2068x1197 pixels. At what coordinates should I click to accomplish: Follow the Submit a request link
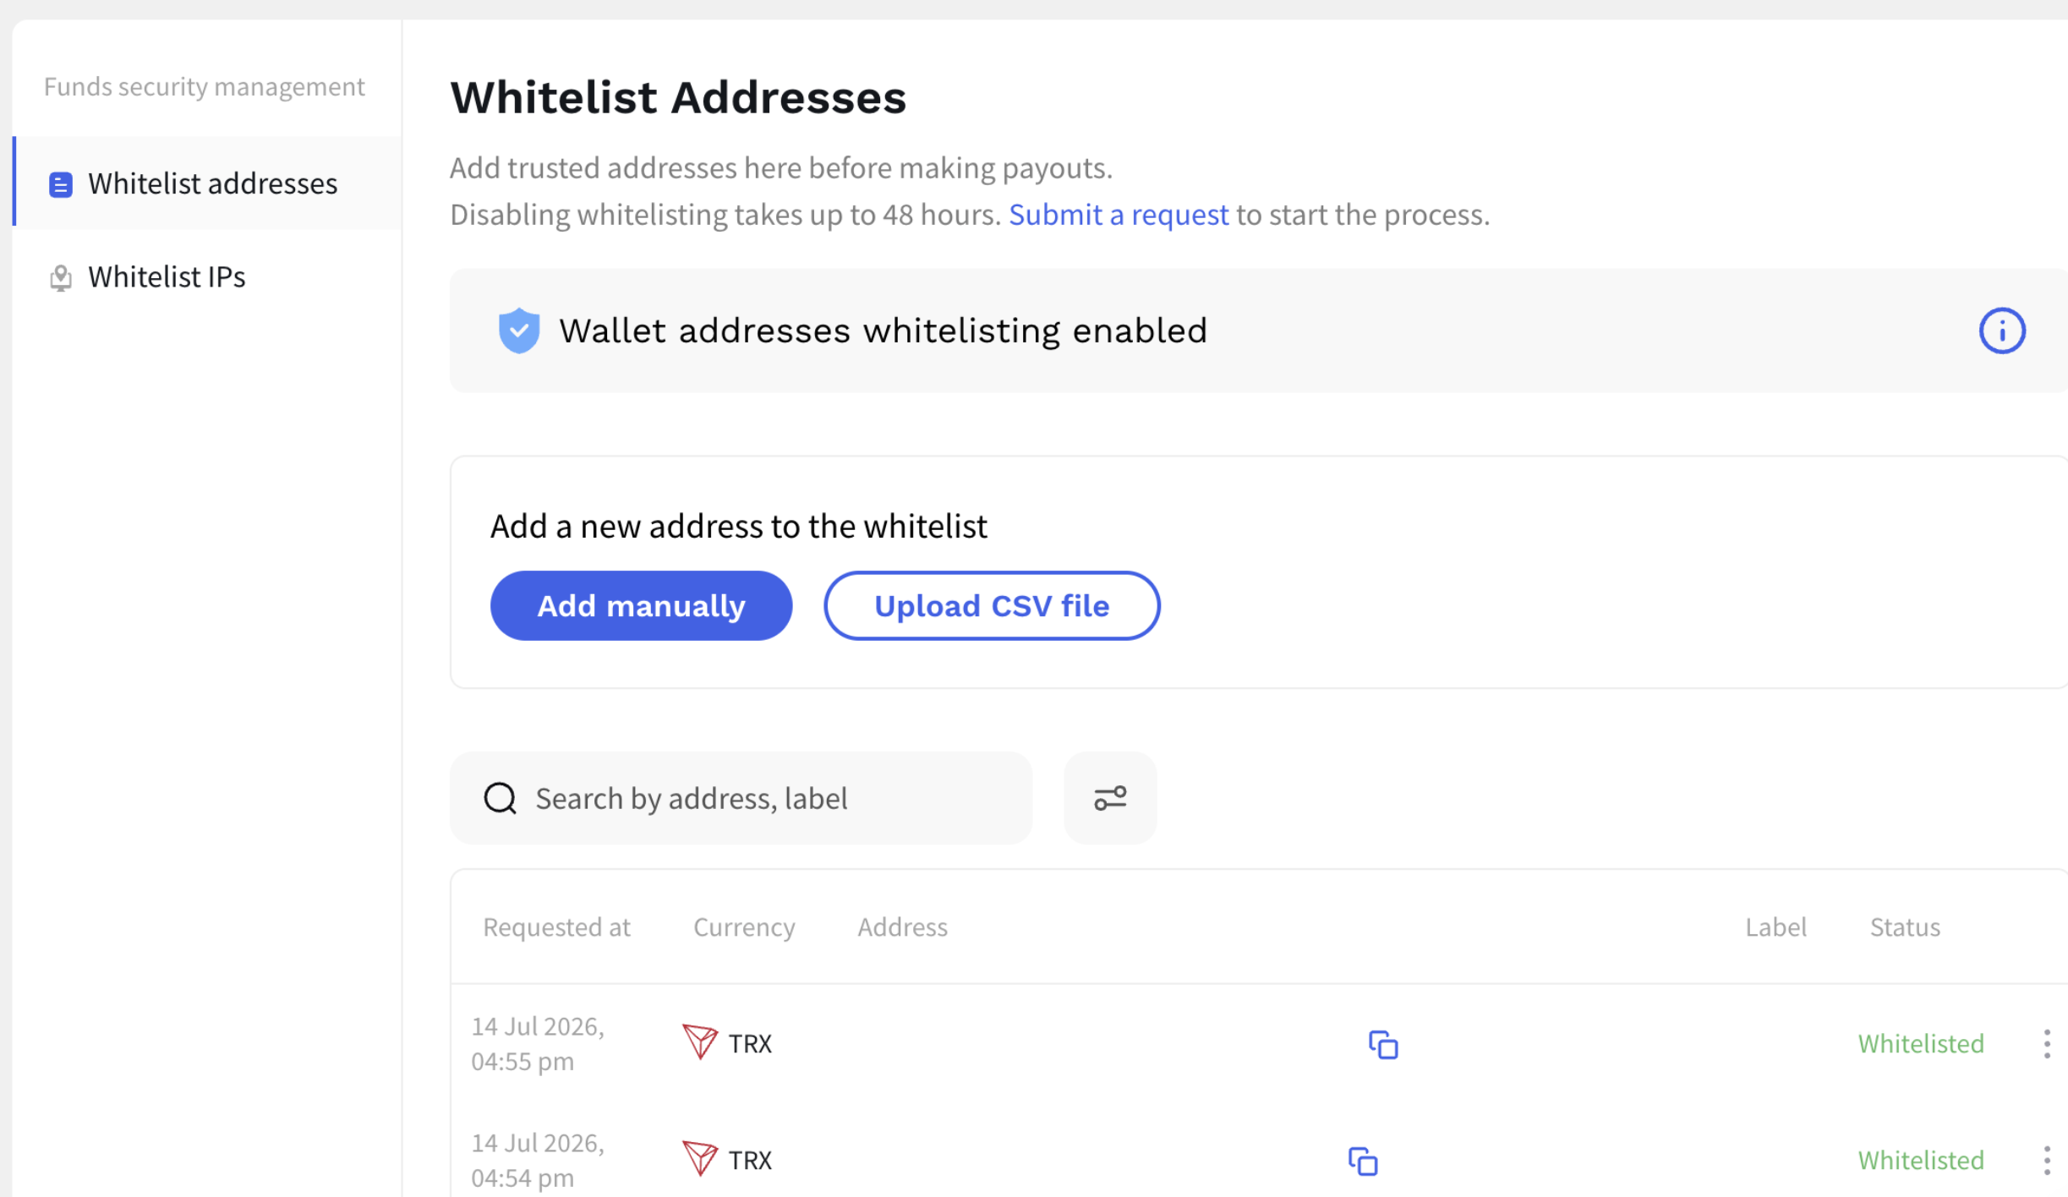pos(1118,215)
